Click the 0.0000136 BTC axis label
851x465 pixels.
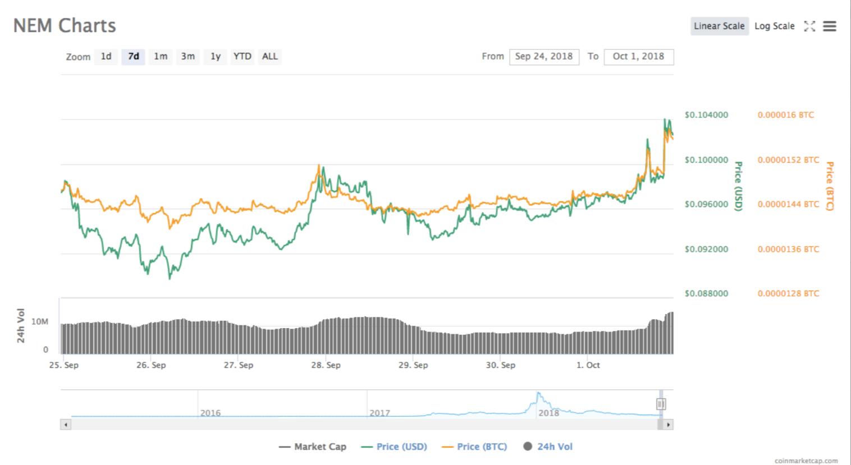point(788,249)
